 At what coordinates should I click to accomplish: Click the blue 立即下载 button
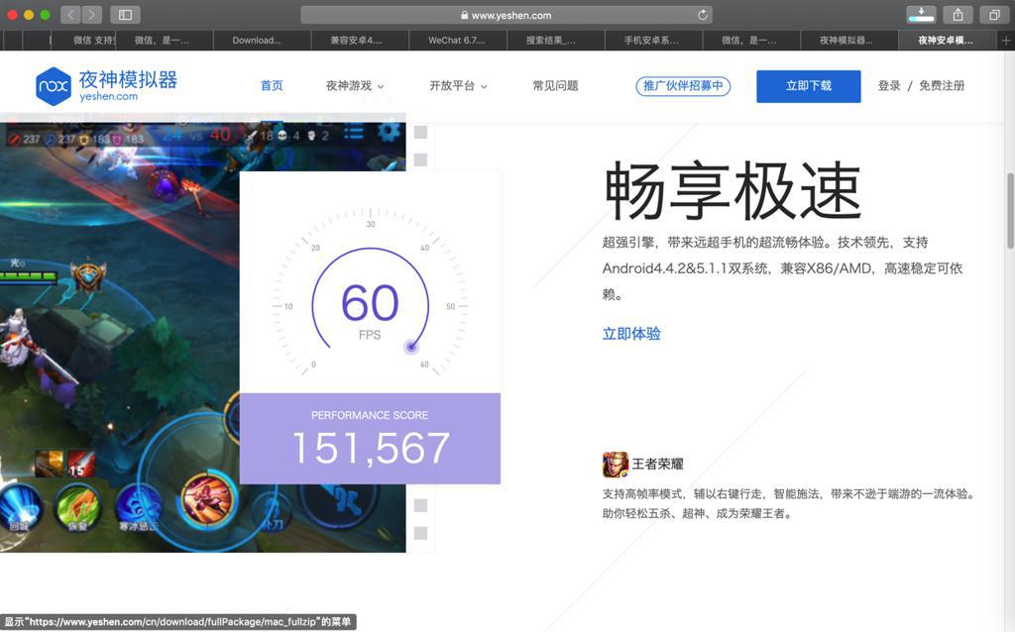(809, 86)
